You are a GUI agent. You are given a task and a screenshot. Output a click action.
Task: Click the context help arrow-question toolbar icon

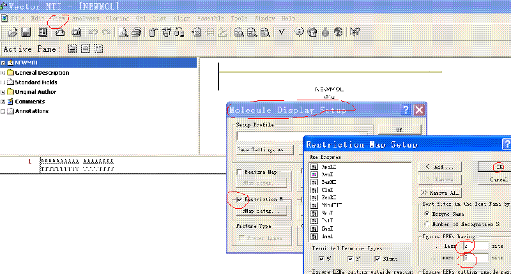click(x=355, y=32)
